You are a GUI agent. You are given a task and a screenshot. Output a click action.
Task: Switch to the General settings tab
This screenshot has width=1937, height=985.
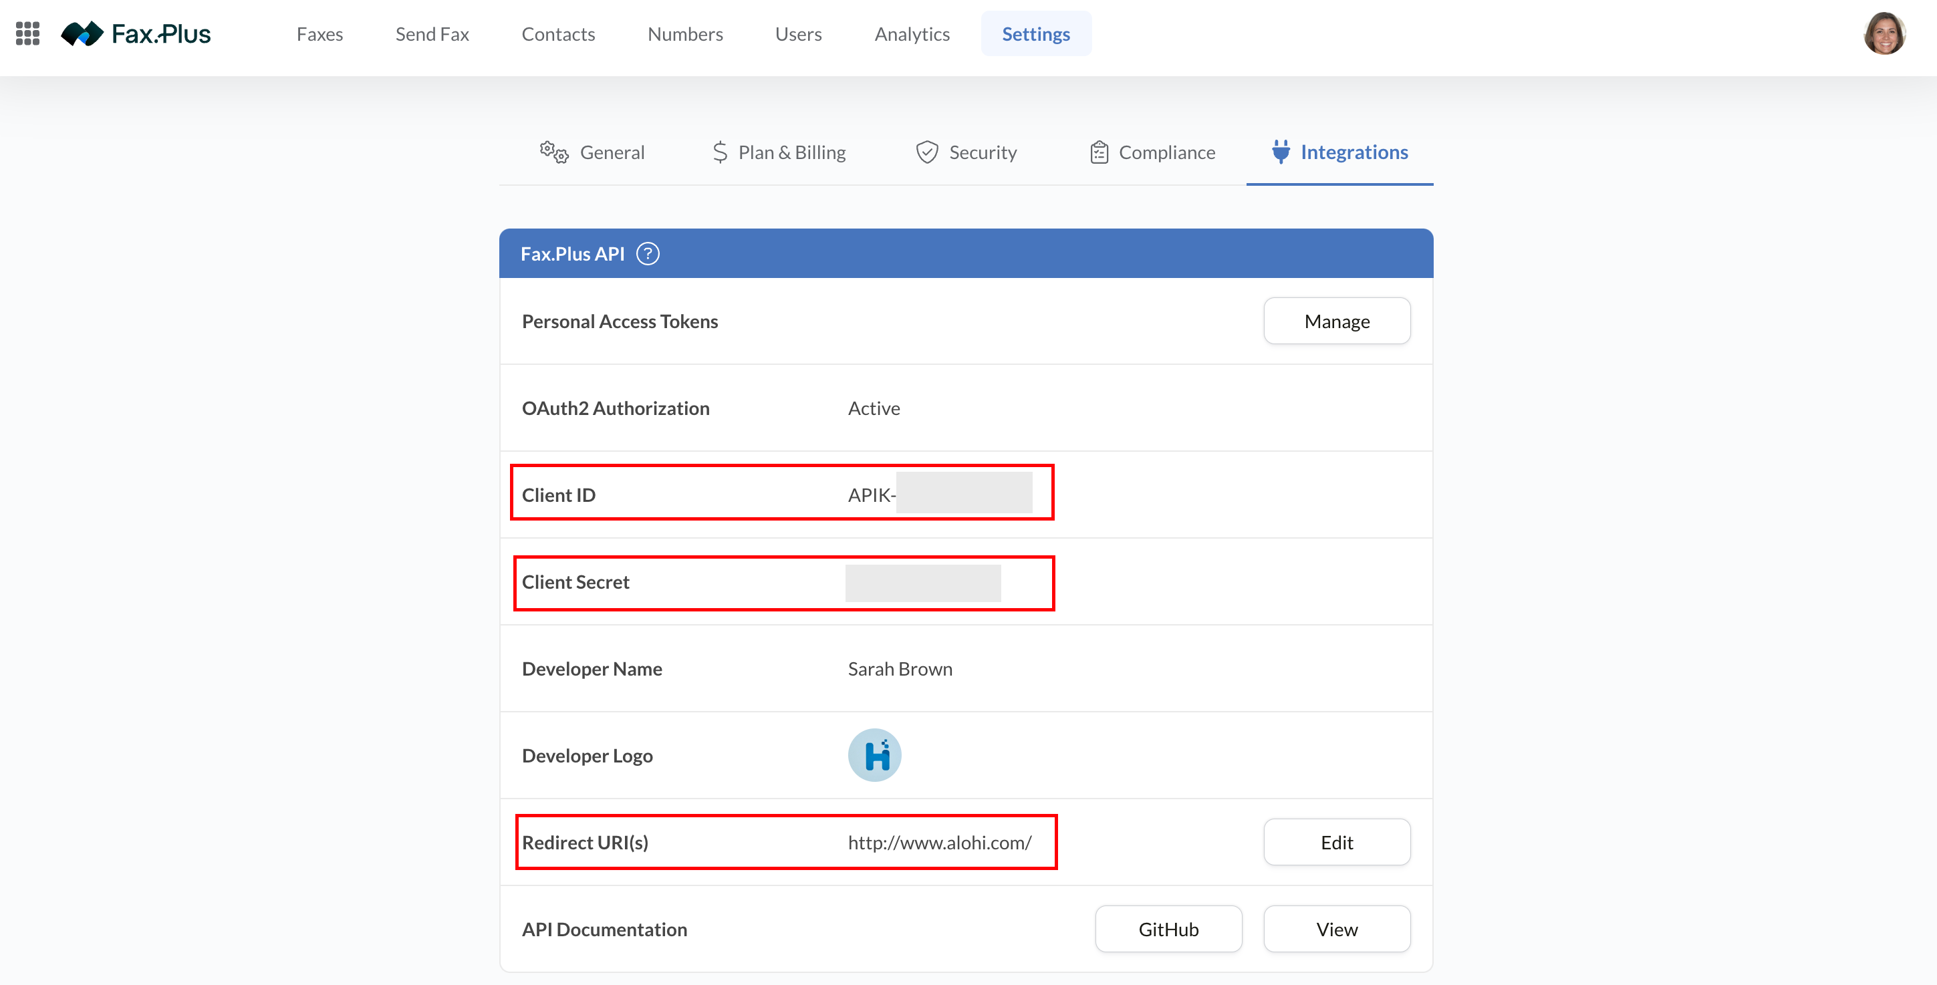click(592, 152)
